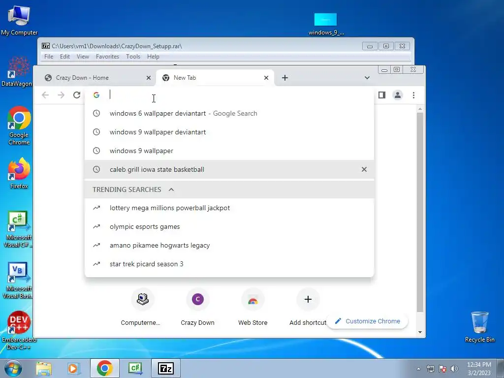Select Firefox desktop shortcut

click(x=19, y=174)
